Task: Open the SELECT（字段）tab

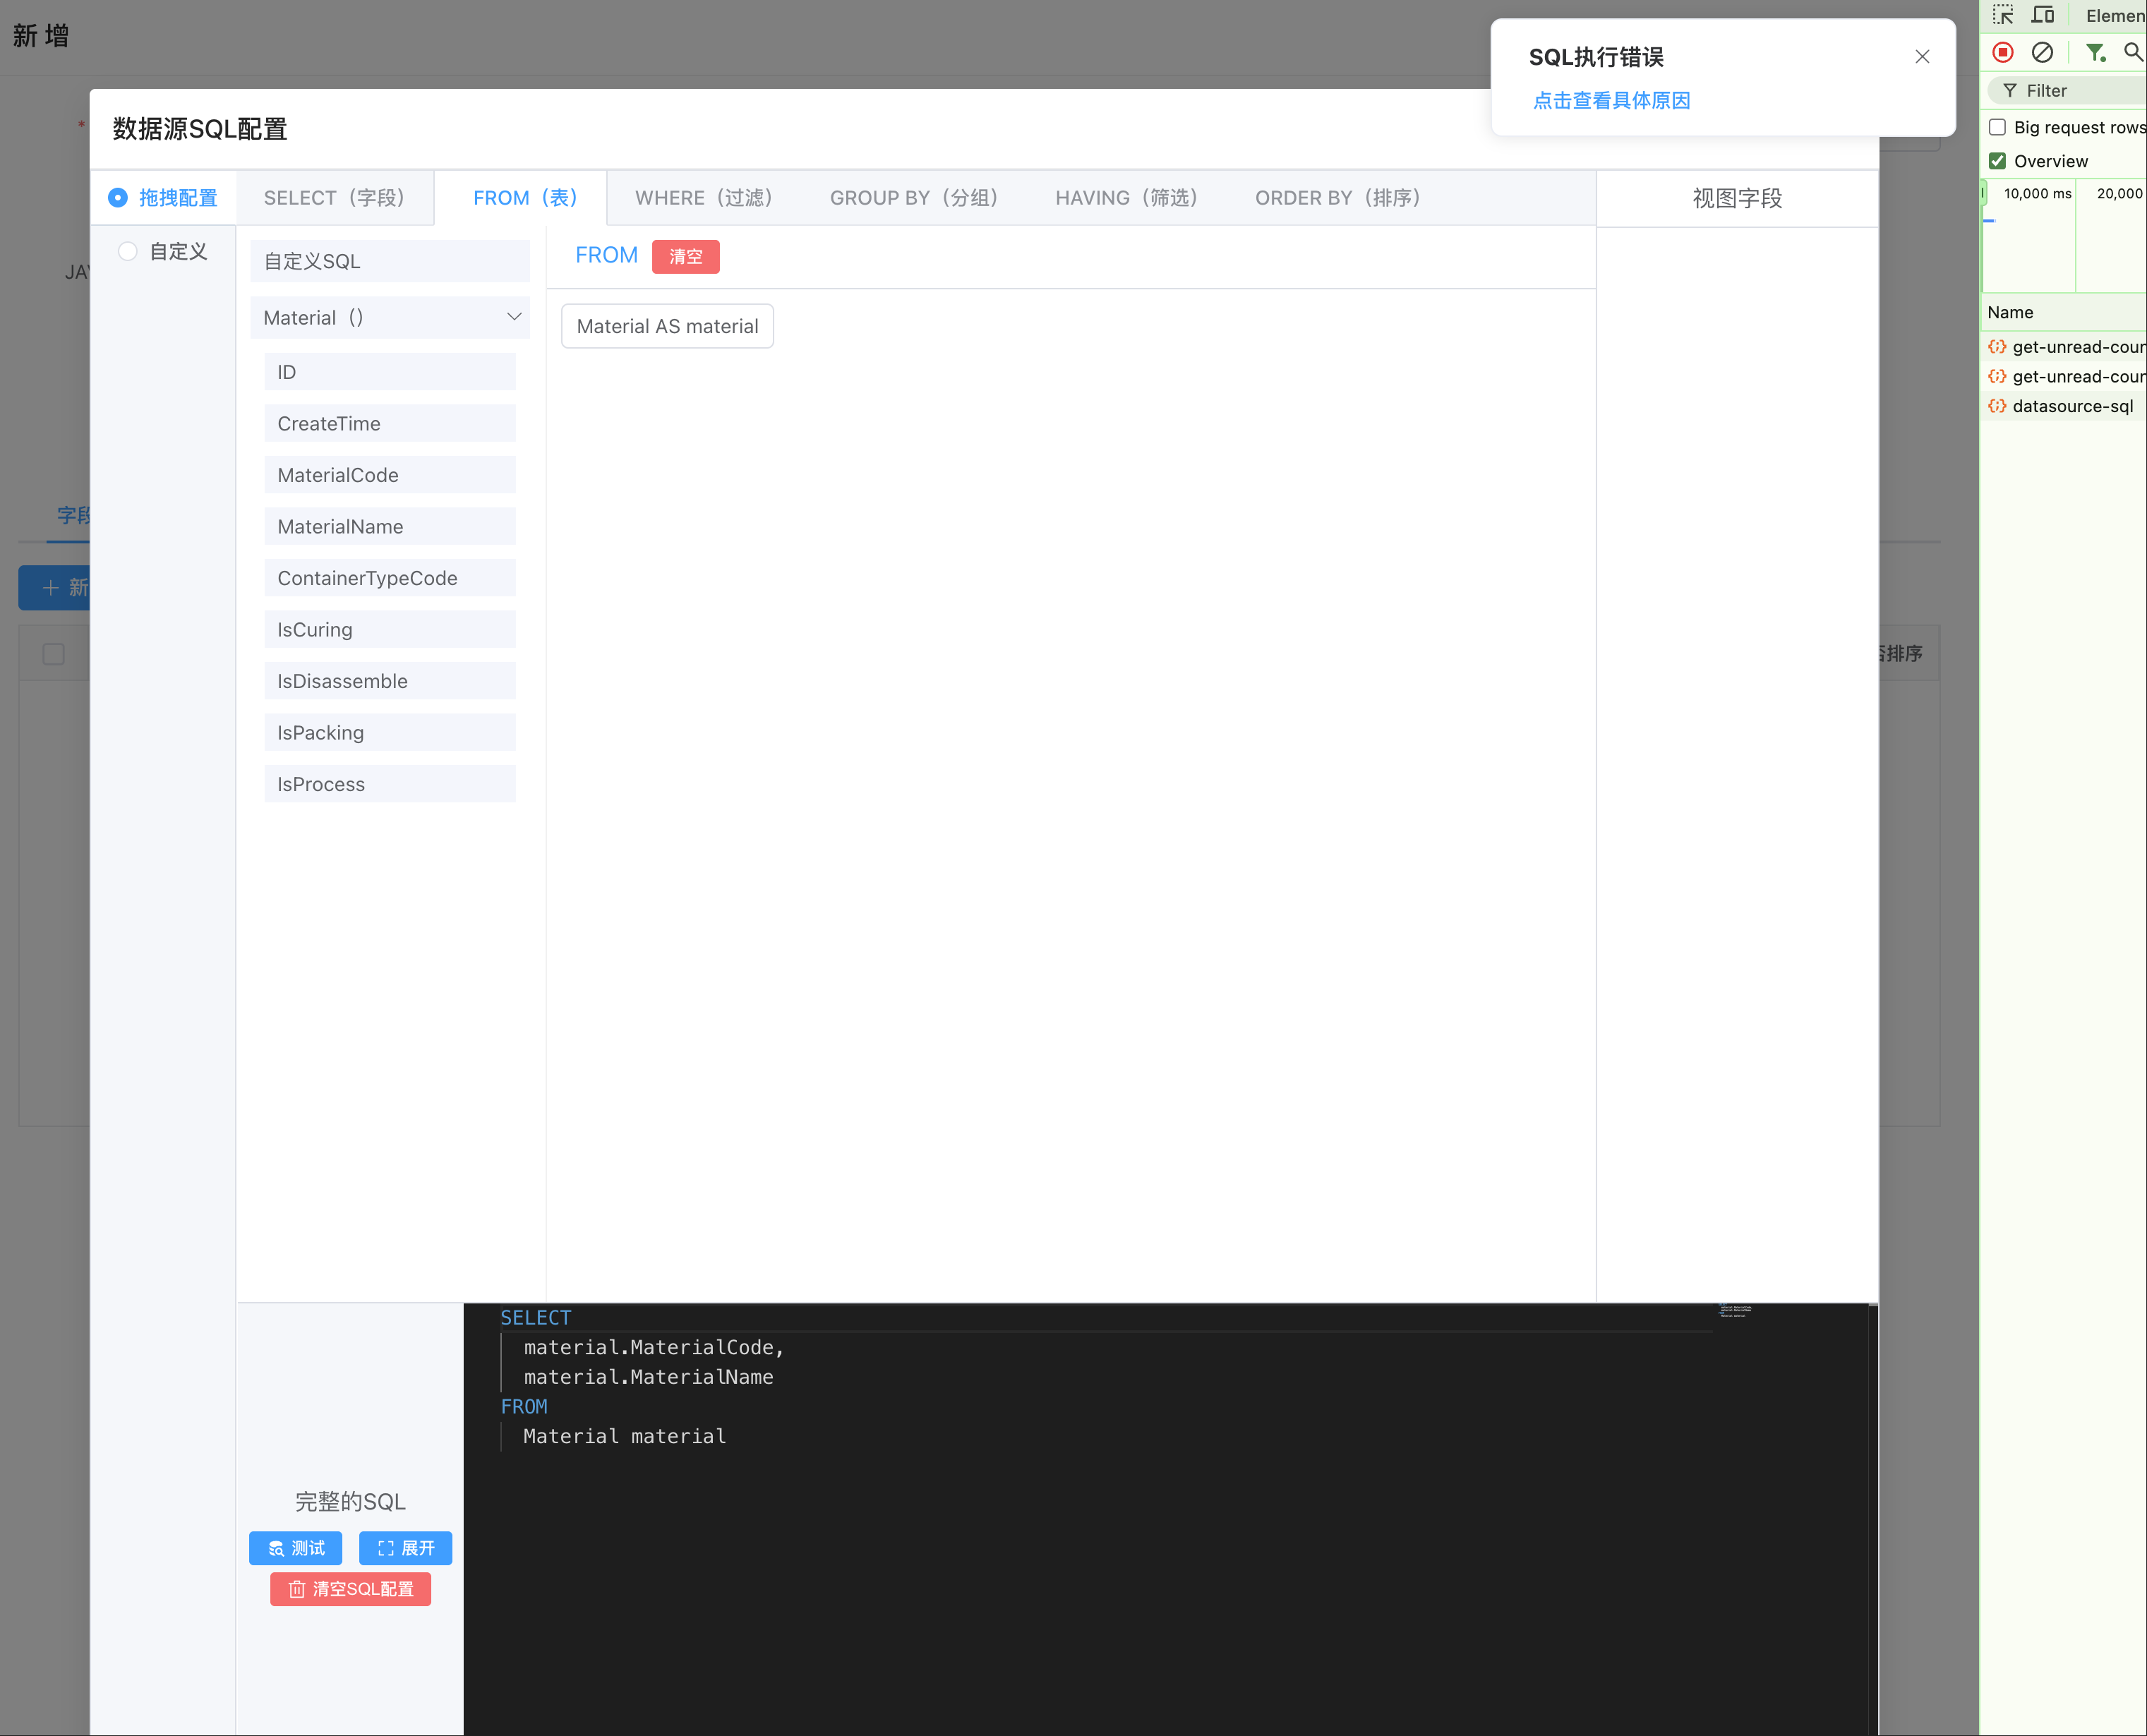Action: click(334, 198)
